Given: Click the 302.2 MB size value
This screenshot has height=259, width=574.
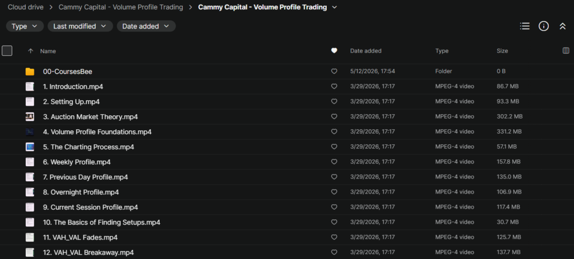Looking at the screenshot, I should click(510, 116).
